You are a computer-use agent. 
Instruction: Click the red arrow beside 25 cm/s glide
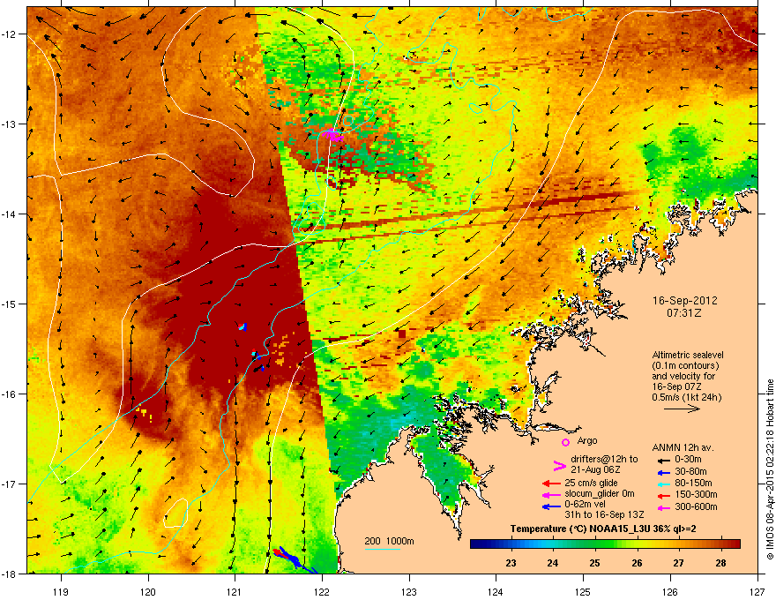coord(551,484)
